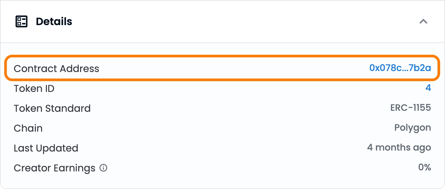The width and height of the screenshot is (445, 189).
Task: Click the blank middle of the Token Standard row
Action: point(228,108)
